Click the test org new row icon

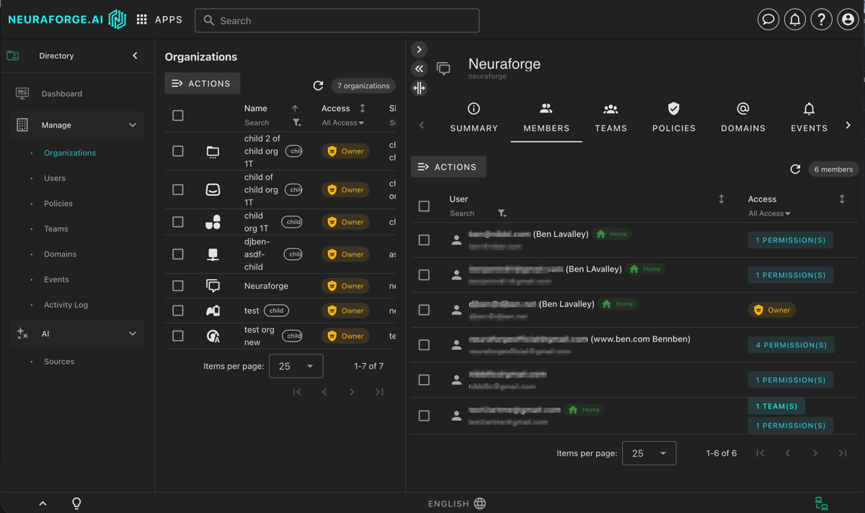point(213,336)
